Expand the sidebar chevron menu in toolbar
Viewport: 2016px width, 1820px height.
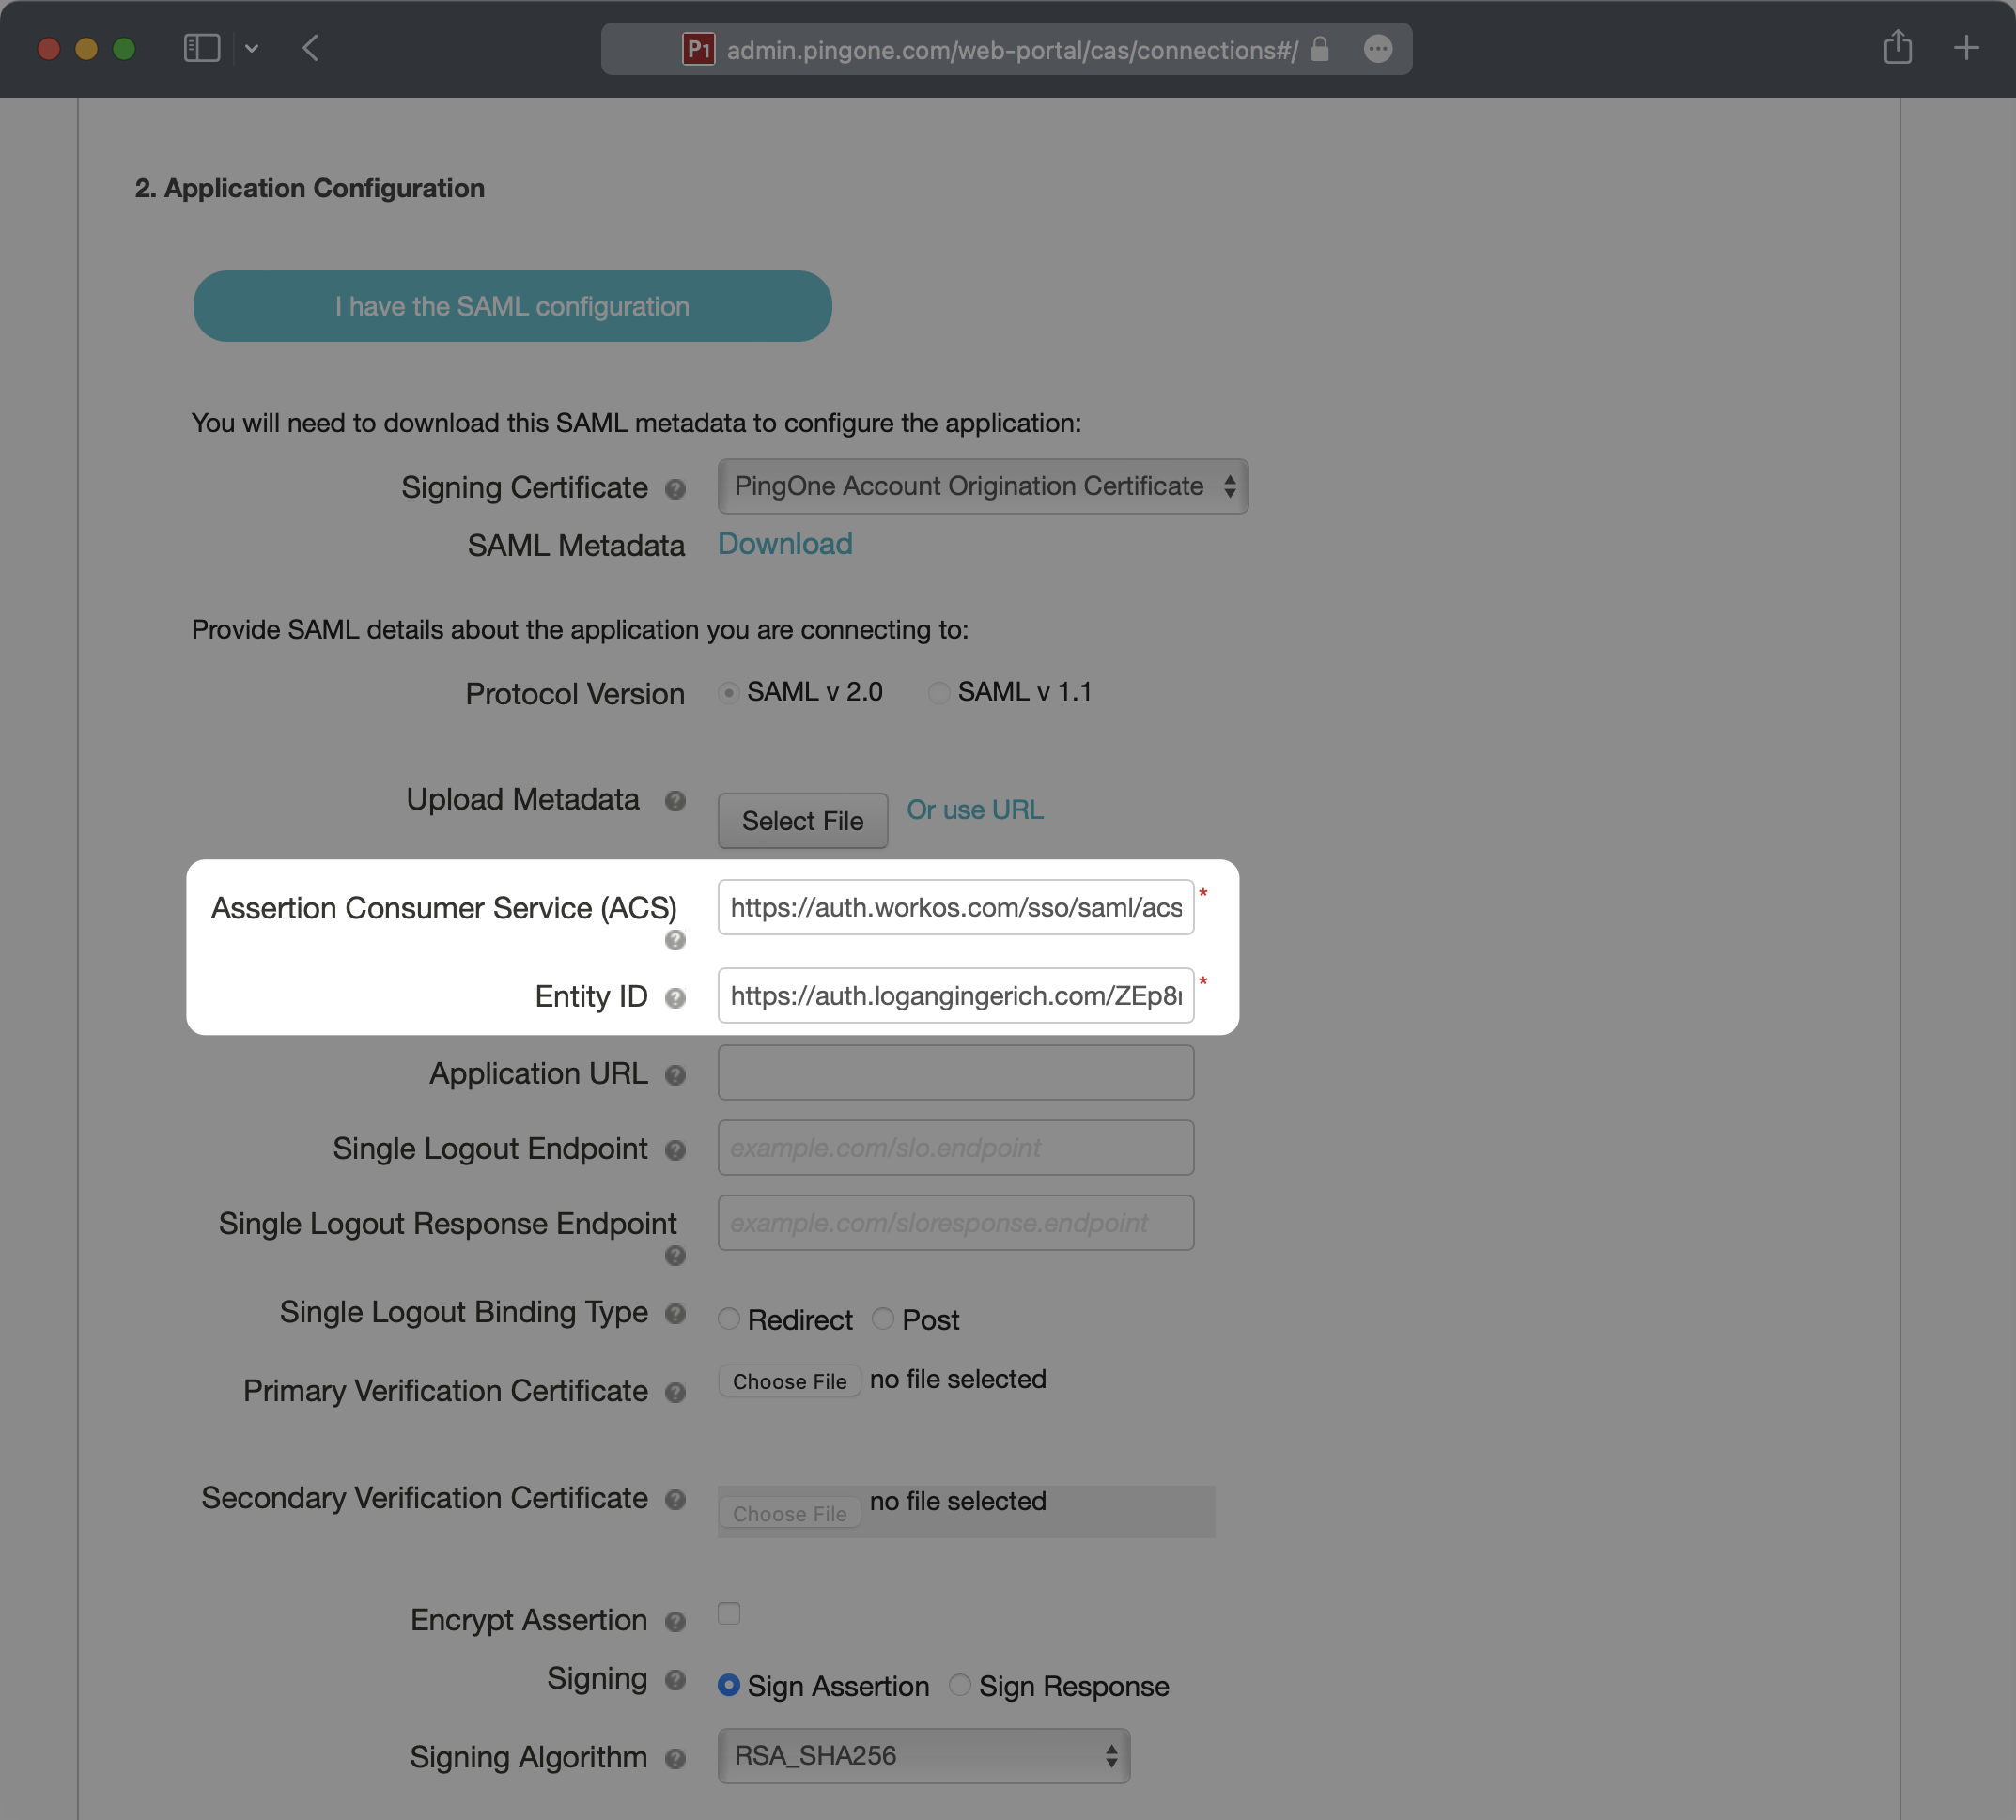coord(252,48)
